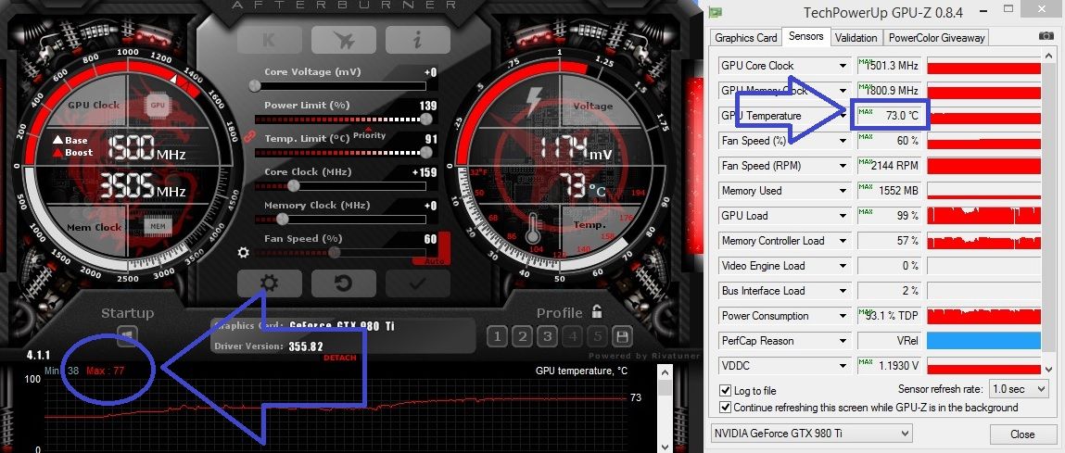Click the VRel PerfCap value
Image resolution: width=1065 pixels, height=453 pixels.
point(908,341)
